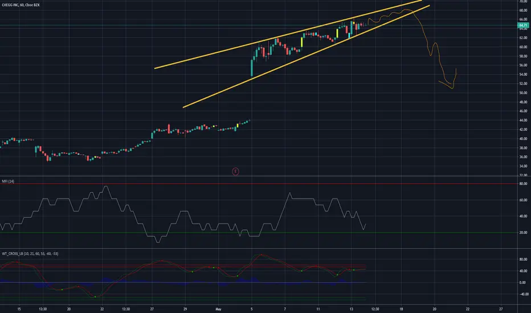Select the upper yellow wedge trend line
Screen dimensions: 531x313
288,35
